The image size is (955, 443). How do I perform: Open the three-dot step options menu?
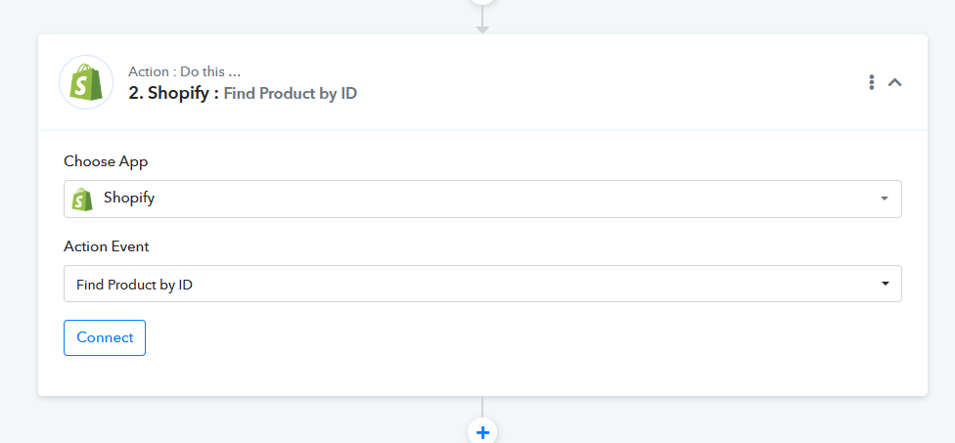[872, 82]
